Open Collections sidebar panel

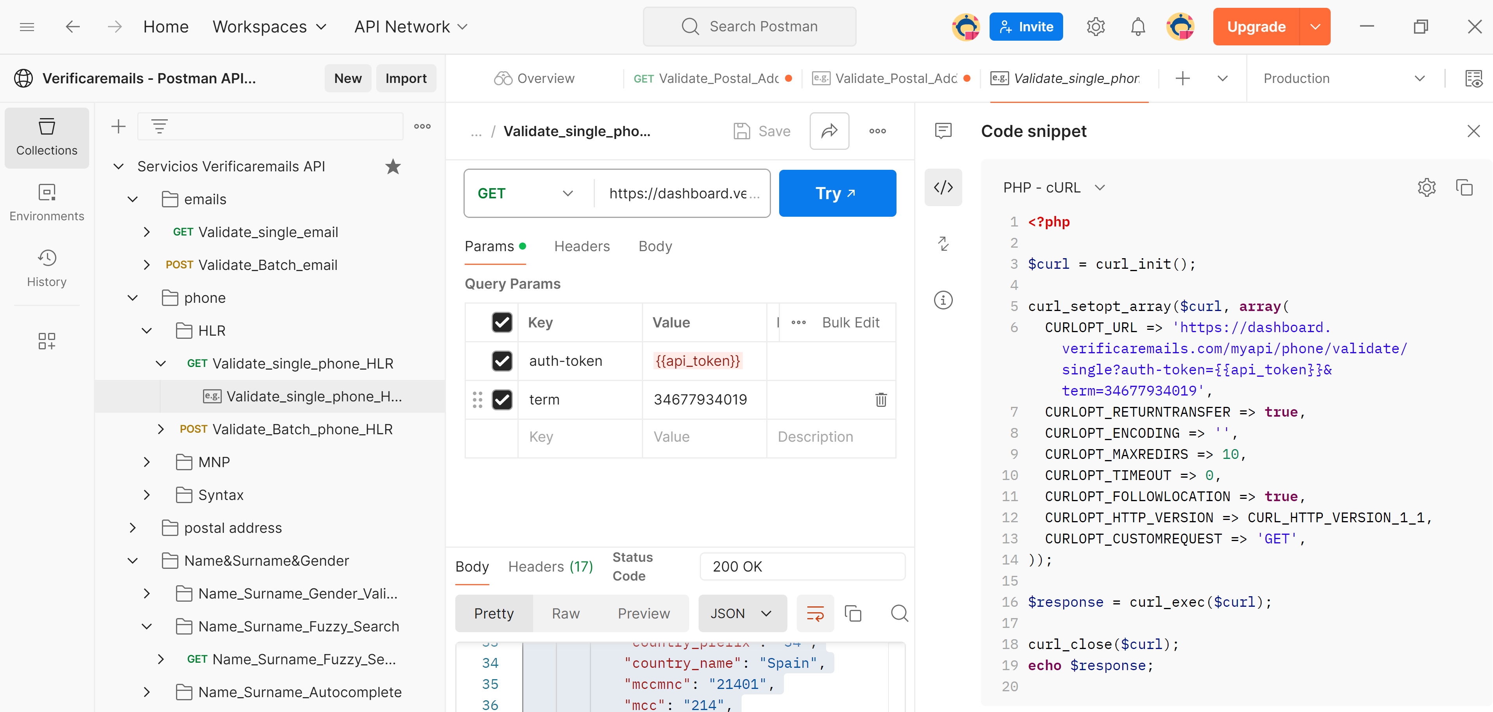click(47, 137)
